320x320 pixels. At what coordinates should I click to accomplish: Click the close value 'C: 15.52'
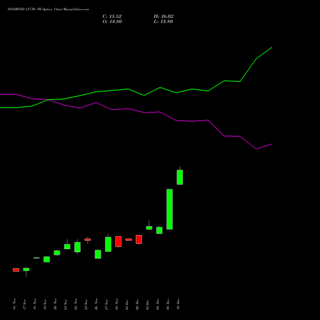(x=112, y=17)
